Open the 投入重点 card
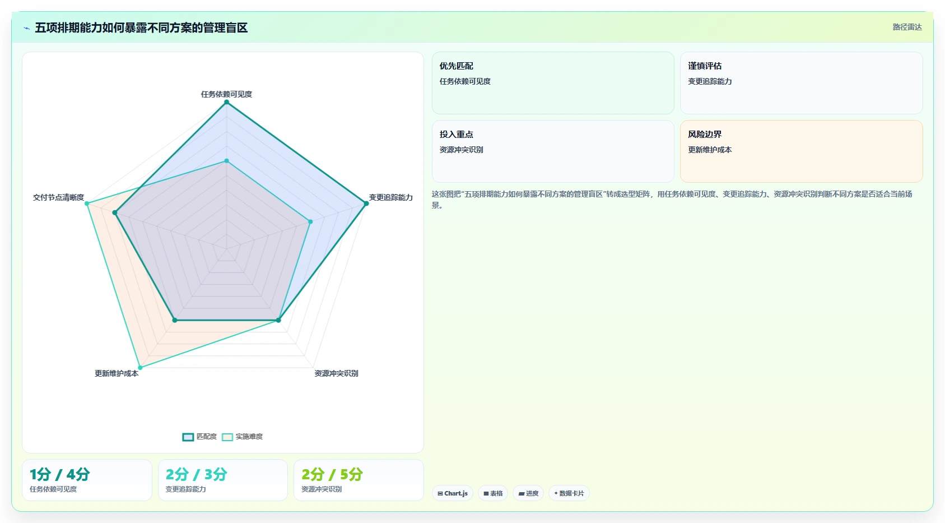This screenshot has height=523, width=945. coord(553,151)
